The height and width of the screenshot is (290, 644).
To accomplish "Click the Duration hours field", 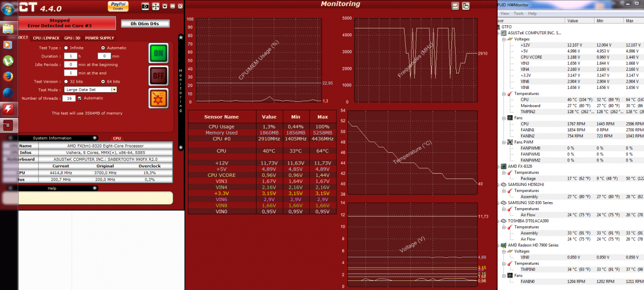I will click(70, 56).
